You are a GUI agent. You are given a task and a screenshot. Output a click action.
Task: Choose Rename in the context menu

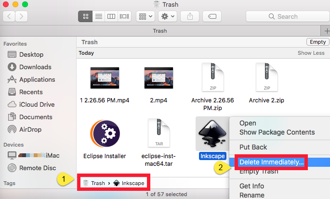point(252,195)
